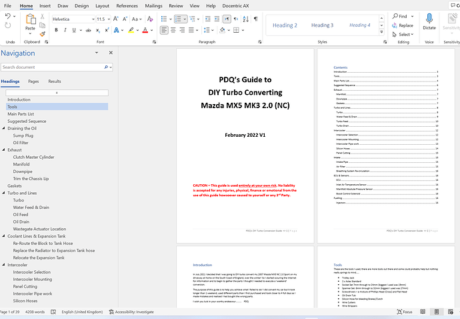Increase font size with grow icon

116,19
